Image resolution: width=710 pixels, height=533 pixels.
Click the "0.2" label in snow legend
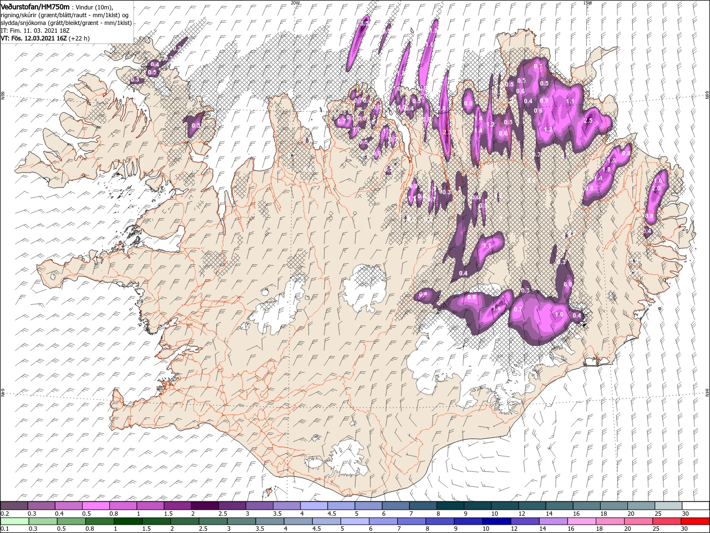pos(5,514)
